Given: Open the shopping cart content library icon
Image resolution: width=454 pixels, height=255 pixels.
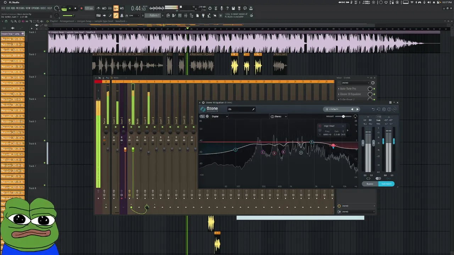Looking at the screenshot, I should (221, 16).
